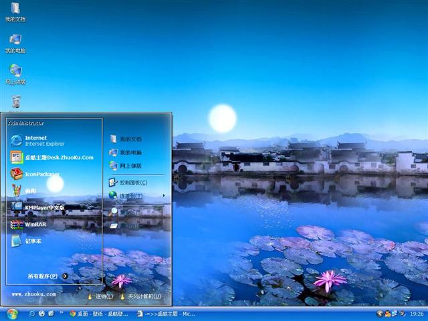Image resolution: width=428 pixels, height=321 pixels.
Task: Click 注销(L) log off button
Action: point(100,296)
